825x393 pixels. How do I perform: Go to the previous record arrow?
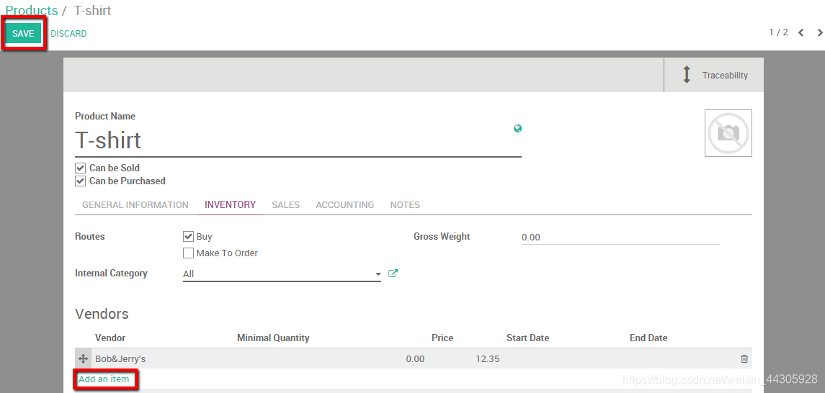coord(801,32)
